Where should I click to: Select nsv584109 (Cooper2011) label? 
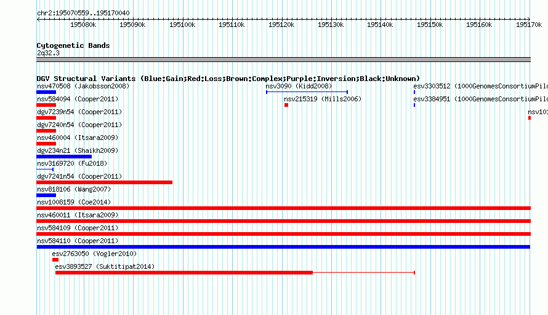[x=78, y=228]
